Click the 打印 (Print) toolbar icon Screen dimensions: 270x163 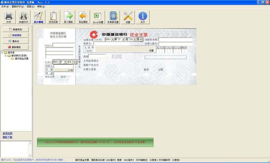(9, 17)
